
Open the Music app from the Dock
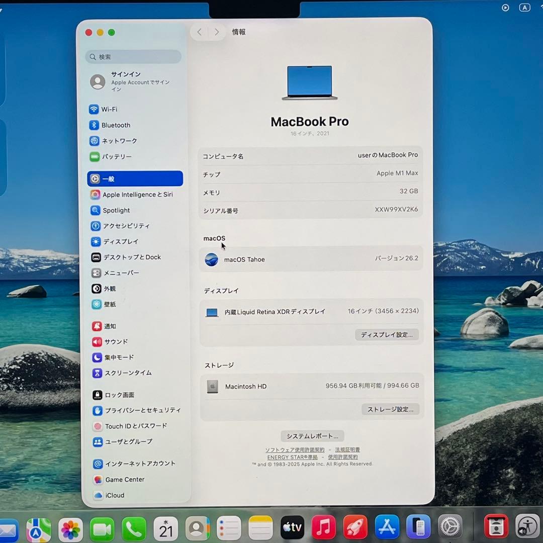pyautogui.click(x=323, y=527)
